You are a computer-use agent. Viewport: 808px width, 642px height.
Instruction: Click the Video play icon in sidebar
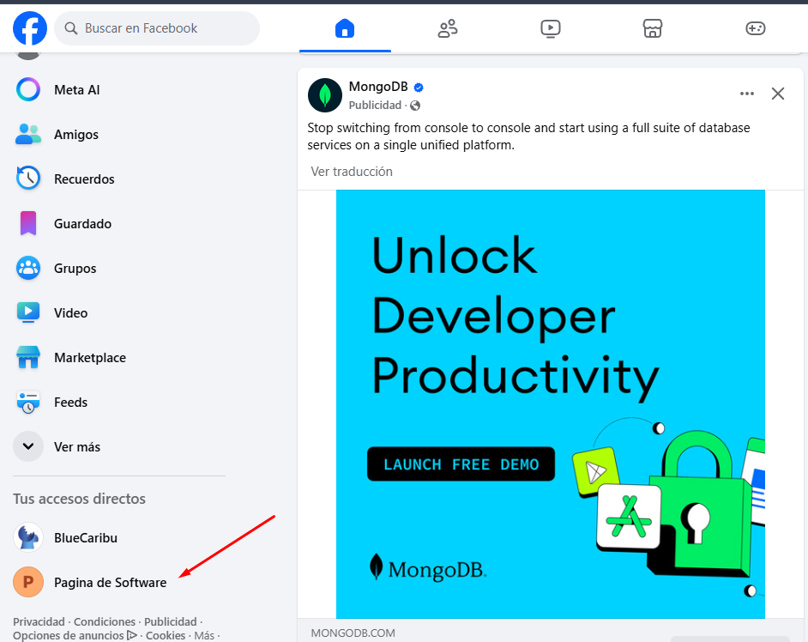tap(28, 312)
